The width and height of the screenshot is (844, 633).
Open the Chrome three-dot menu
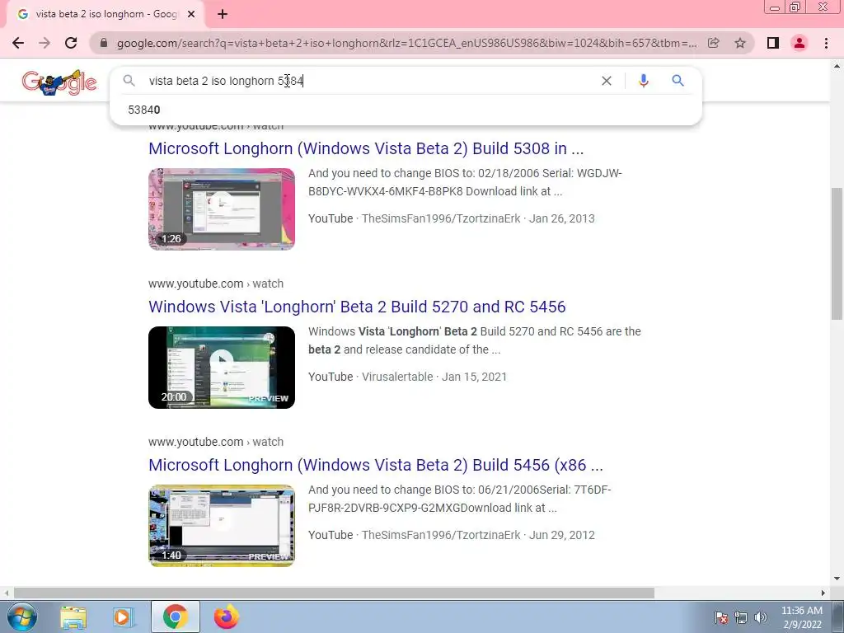pyautogui.click(x=826, y=43)
